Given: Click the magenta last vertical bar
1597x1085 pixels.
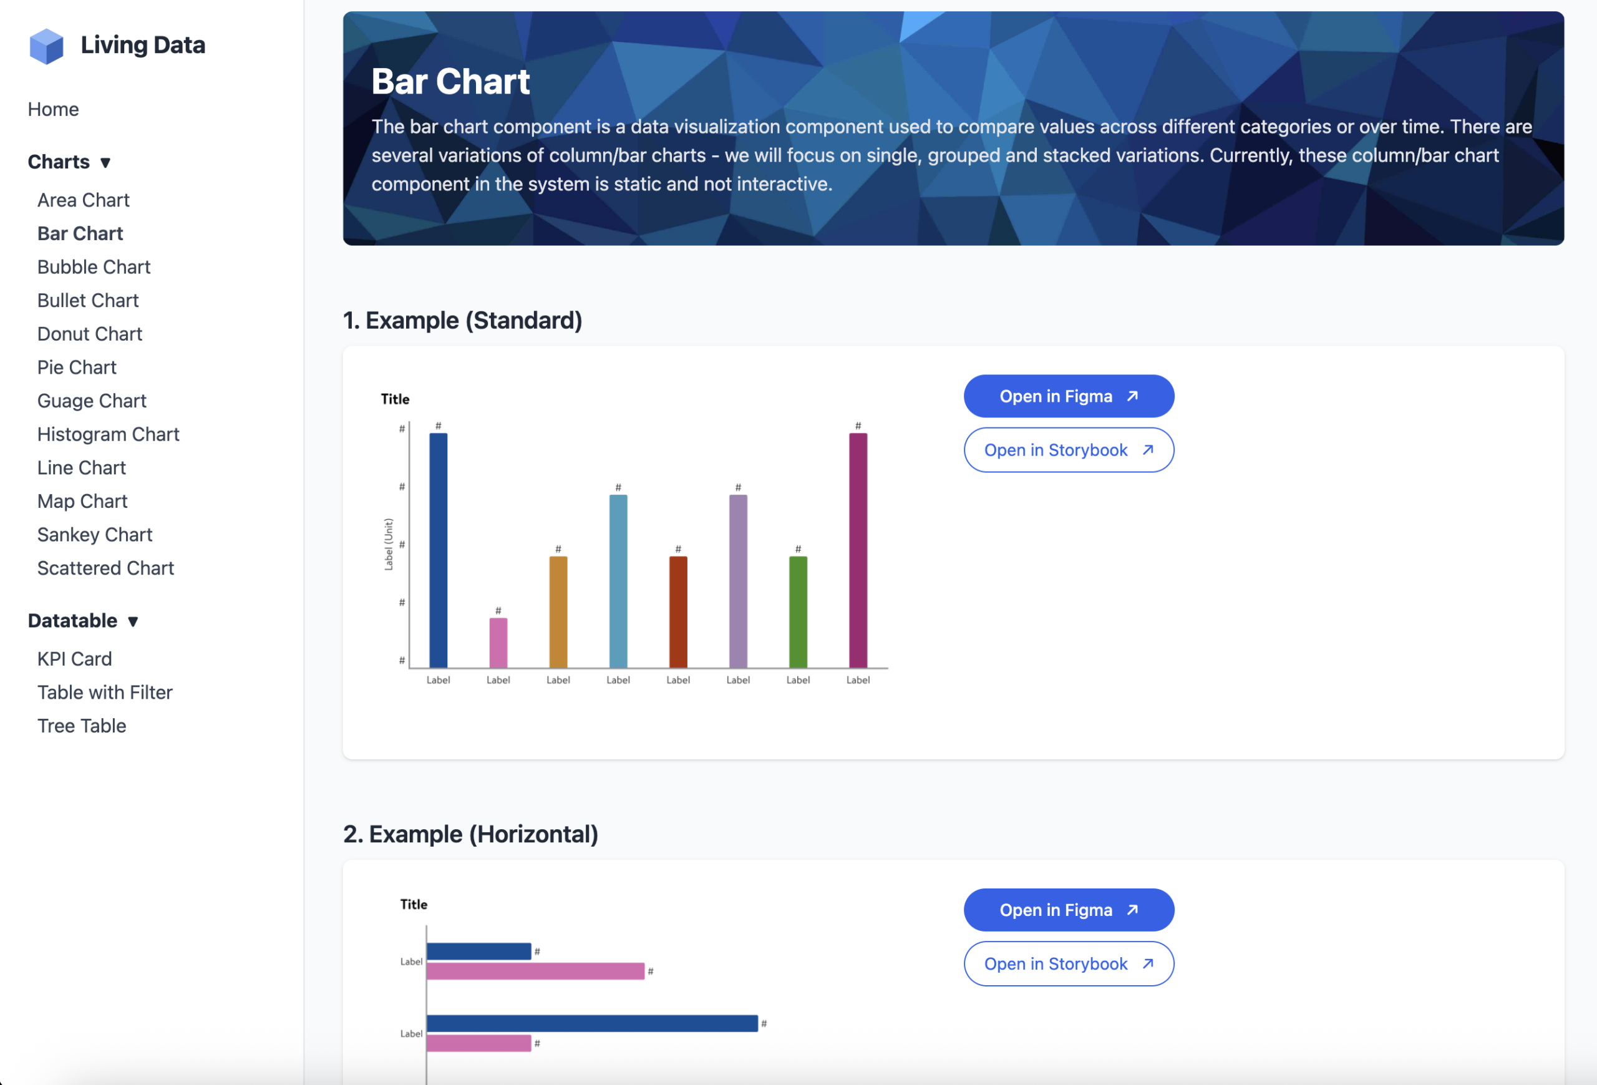Looking at the screenshot, I should [x=858, y=550].
